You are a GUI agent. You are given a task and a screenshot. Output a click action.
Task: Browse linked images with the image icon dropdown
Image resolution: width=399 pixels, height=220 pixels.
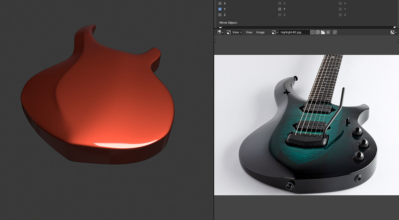[275, 32]
